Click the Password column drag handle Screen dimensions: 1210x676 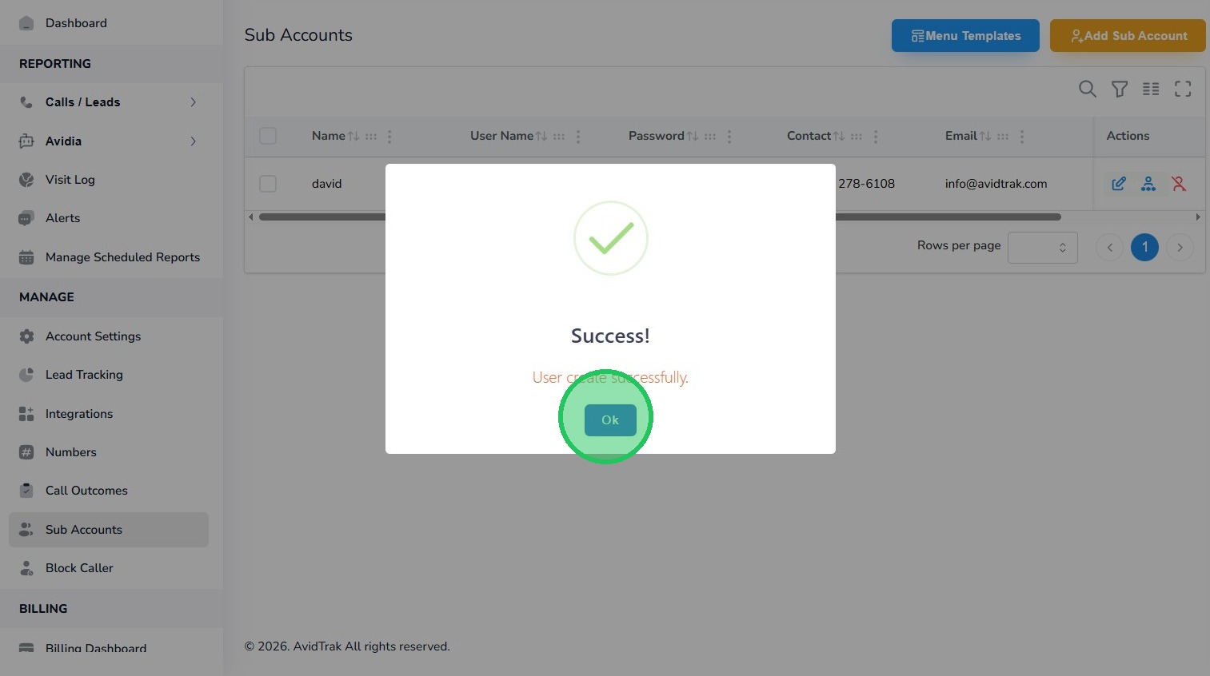coord(710,137)
